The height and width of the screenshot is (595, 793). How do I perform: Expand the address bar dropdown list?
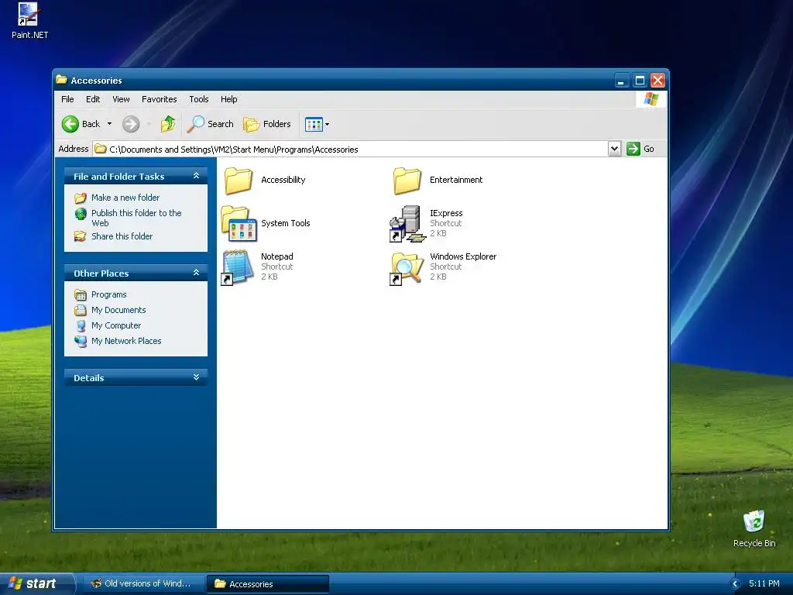[614, 150]
